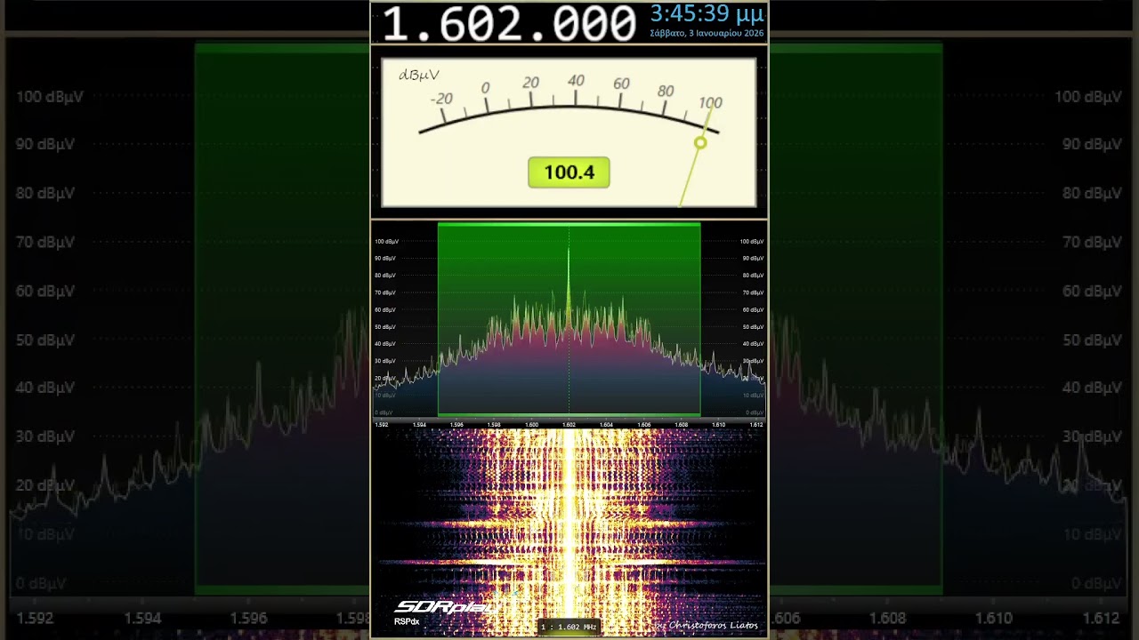The width and height of the screenshot is (1139, 640).
Task: Click 90 dBμV on blurred background's right scale
Action: pos(1094,144)
